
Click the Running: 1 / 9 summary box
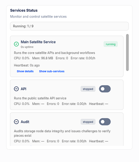coord(69,26)
